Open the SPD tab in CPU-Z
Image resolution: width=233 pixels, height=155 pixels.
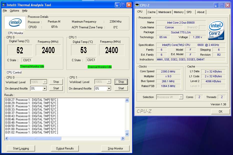(x=189, y=12)
